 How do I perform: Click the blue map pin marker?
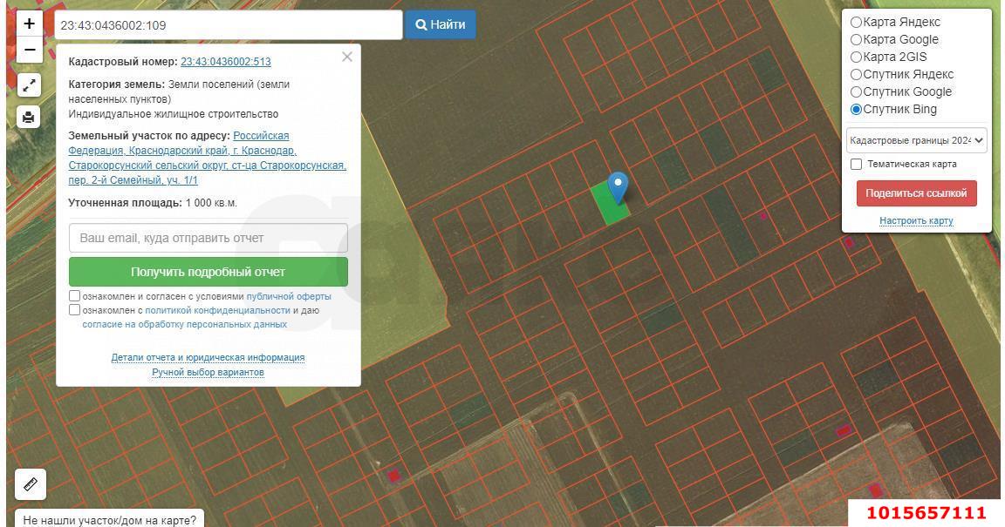(618, 186)
